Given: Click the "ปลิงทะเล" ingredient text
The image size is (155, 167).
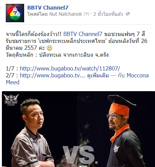Looking at the screenshot, I should [50, 55].
